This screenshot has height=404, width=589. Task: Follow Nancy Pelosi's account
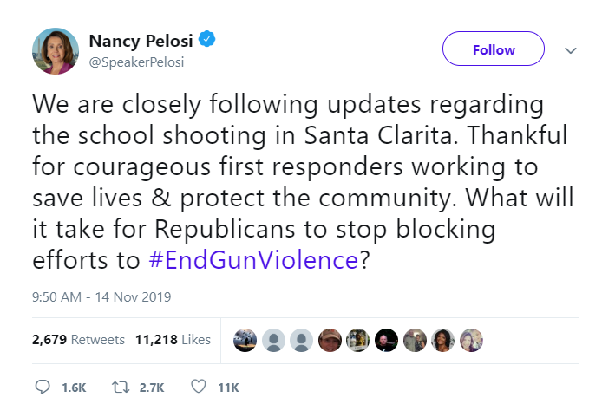tap(493, 49)
